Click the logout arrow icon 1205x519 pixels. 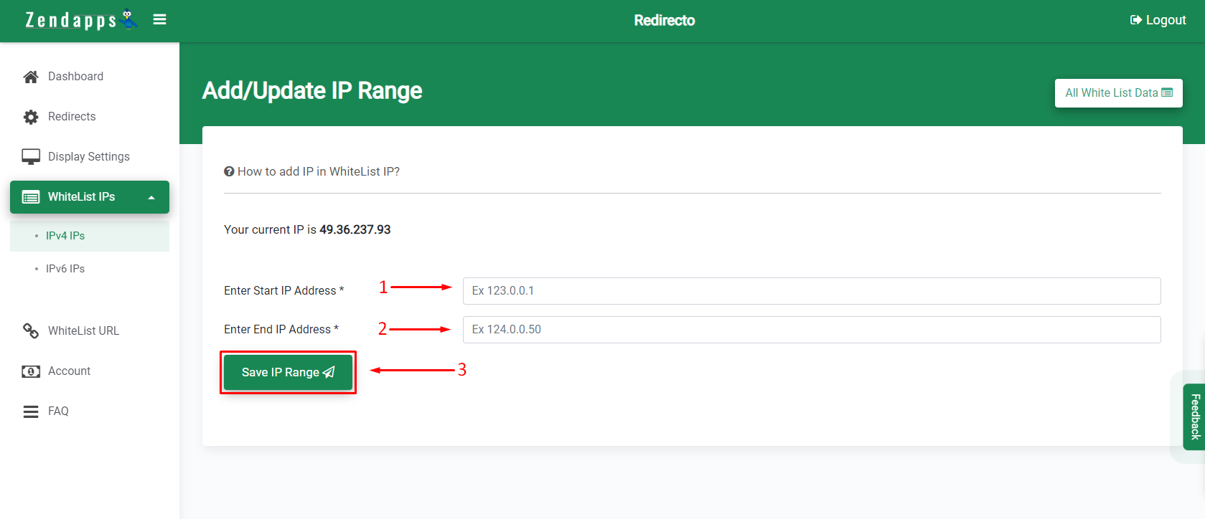pyautogui.click(x=1136, y=20)
